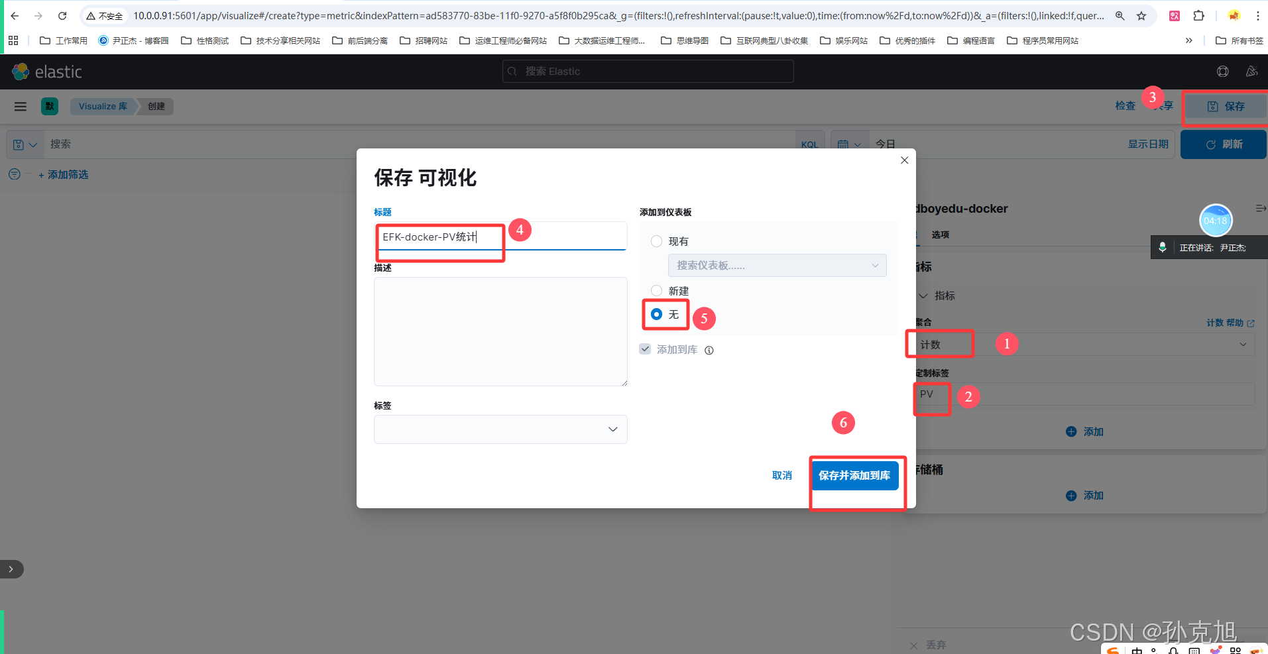Click the browser zoom magnifier icon
Viewport: 1268px width, 654px height.
[1120, 16]
